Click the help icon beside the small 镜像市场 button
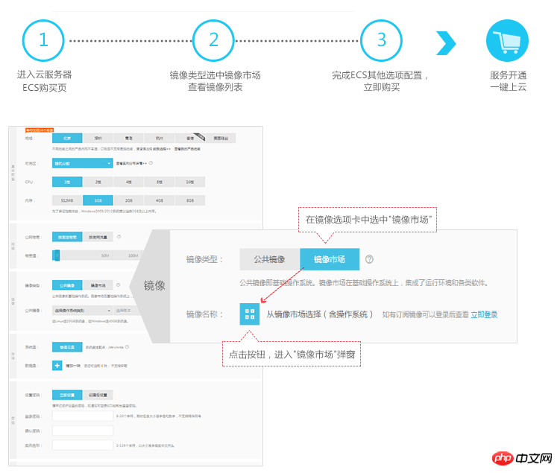 (119, 285)
